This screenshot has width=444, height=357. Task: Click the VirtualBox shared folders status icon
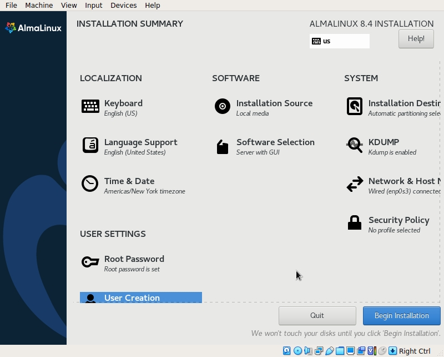(x=340, y=351)
